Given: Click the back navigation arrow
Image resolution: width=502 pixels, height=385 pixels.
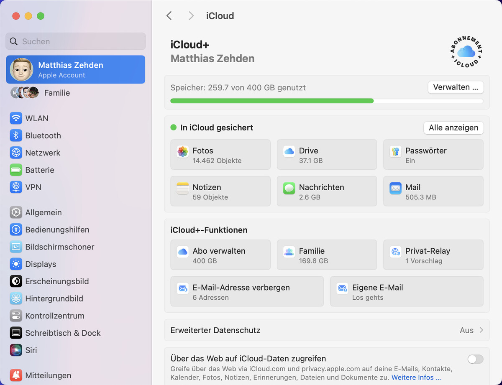Looking at the screenshot, I should pyautogui.click(x=169, y=15).
